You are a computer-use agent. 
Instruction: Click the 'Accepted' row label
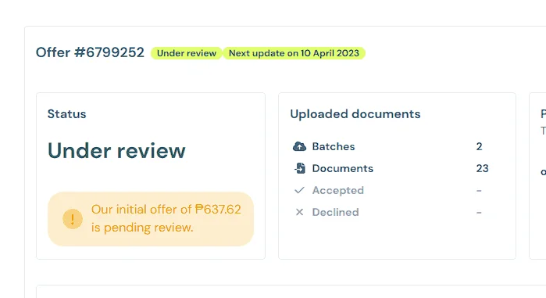pos(337,190)
